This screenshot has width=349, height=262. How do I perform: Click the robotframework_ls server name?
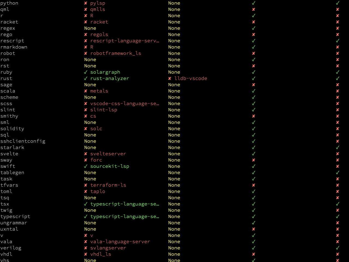tap(116, 53)
